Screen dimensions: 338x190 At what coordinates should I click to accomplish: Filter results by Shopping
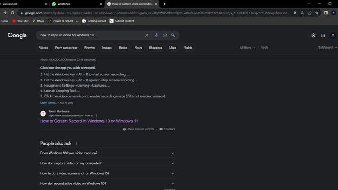[155, 47]
